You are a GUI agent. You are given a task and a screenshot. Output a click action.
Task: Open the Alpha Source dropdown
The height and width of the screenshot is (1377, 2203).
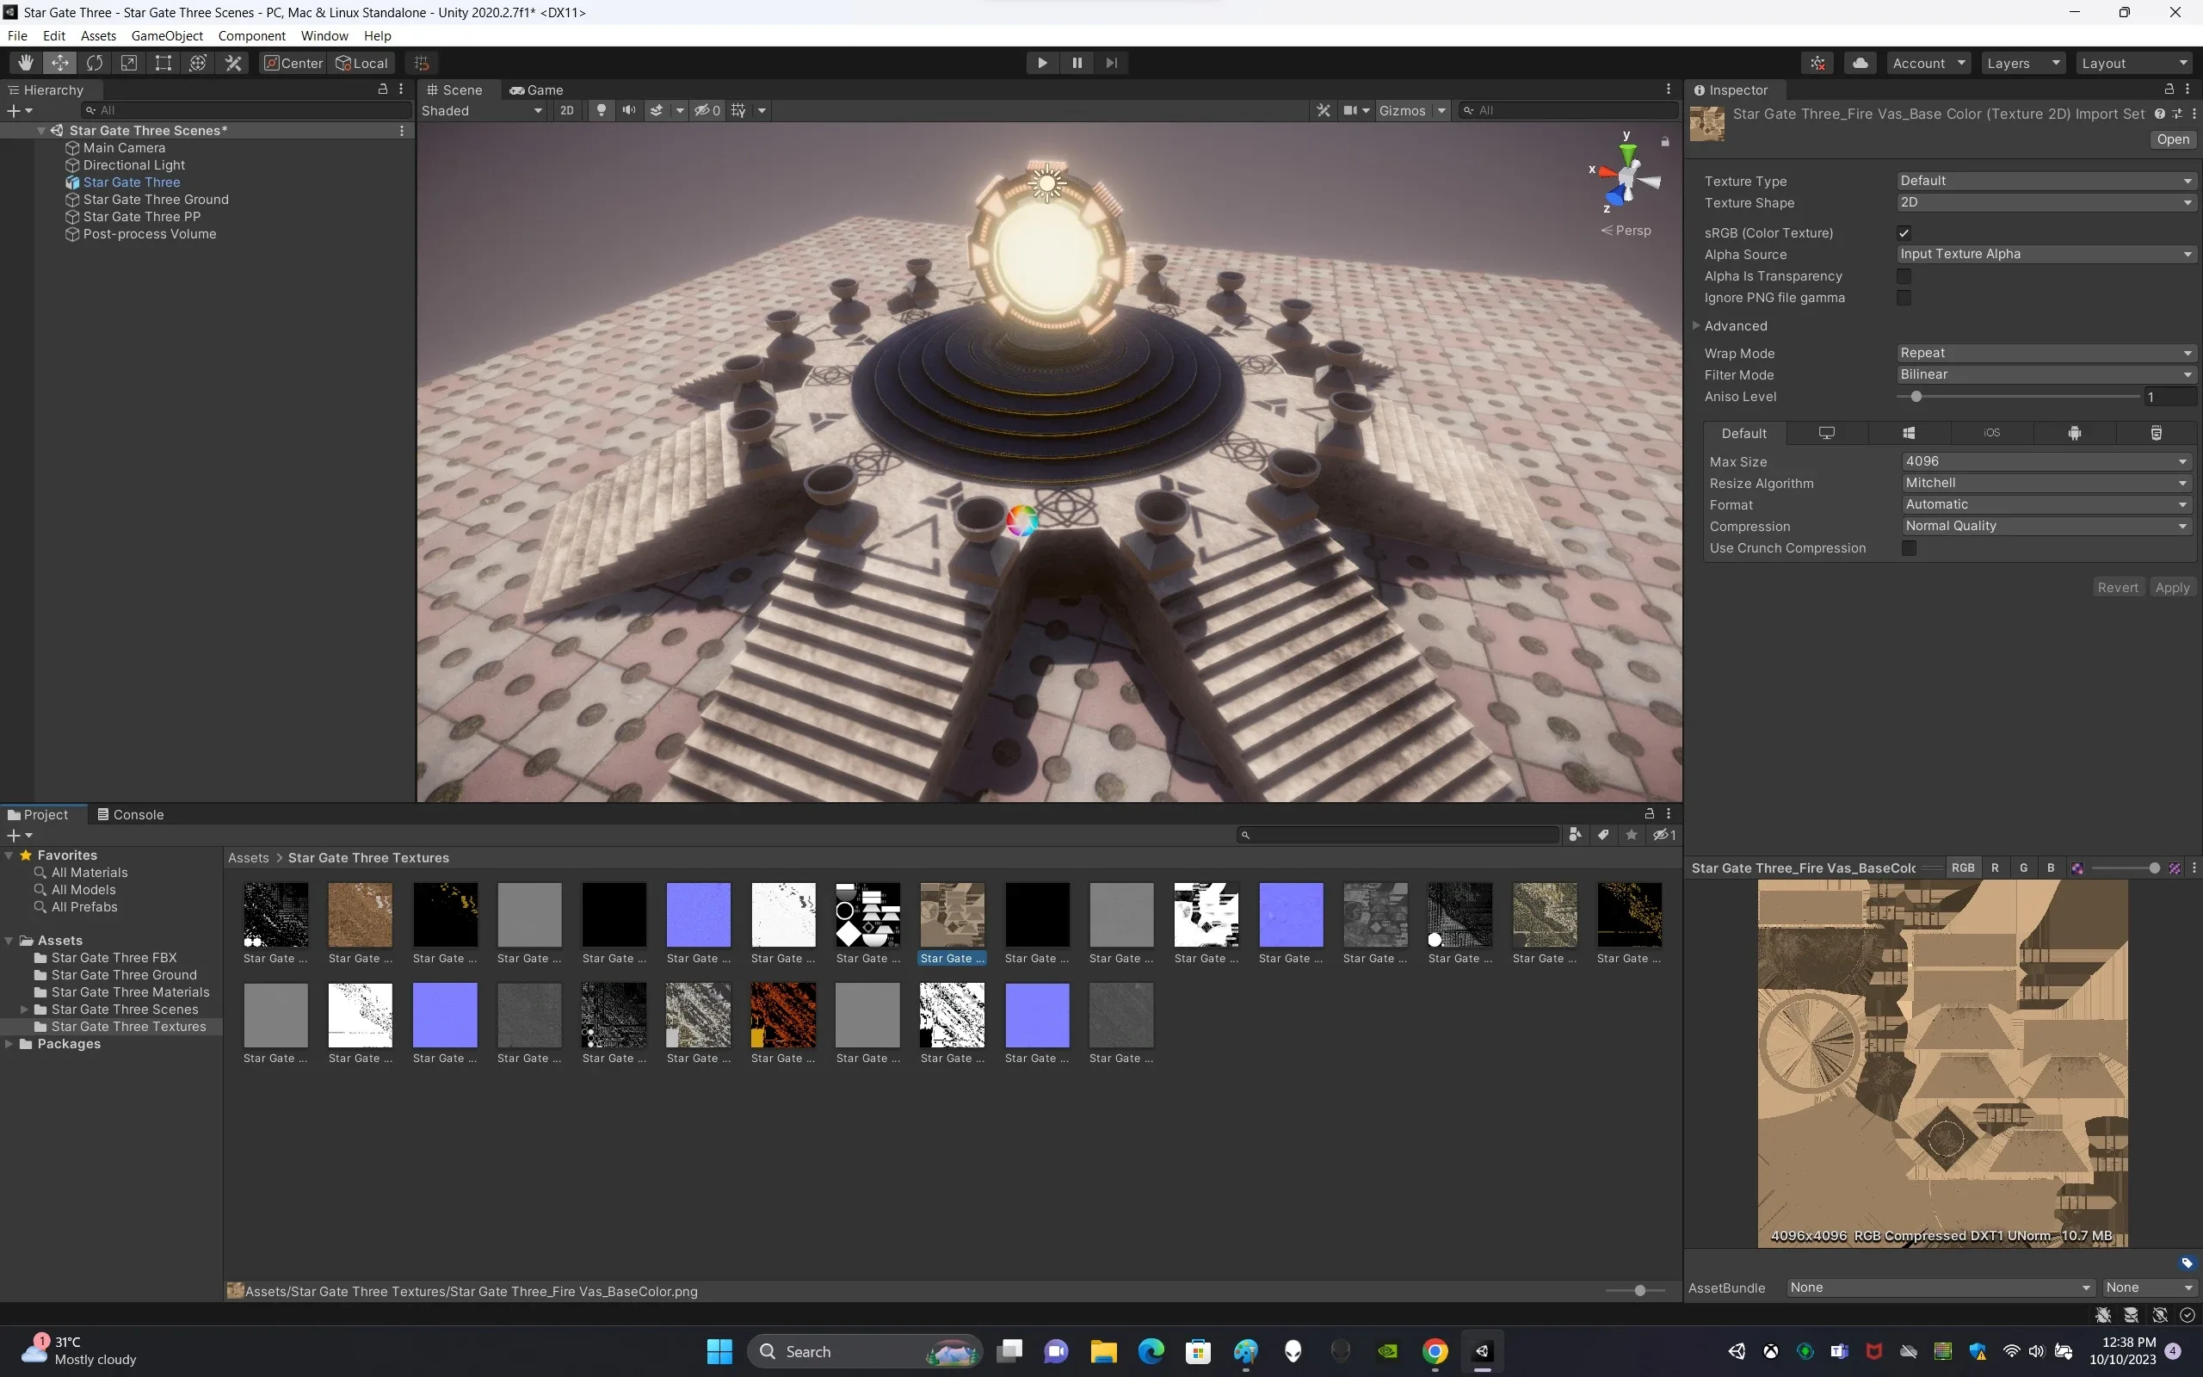[x=2046, y=254]
